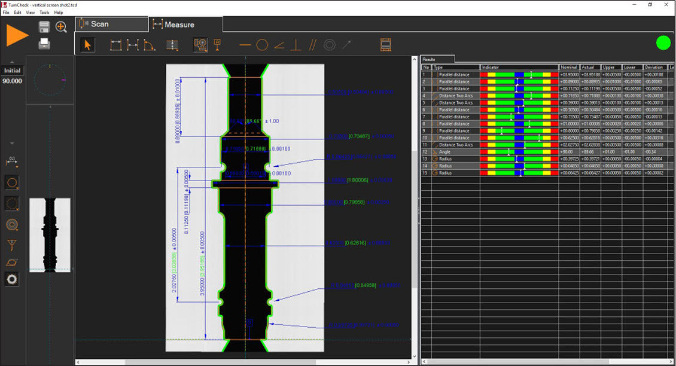
Task: Click the Type column header
Action: pos(456,67)
